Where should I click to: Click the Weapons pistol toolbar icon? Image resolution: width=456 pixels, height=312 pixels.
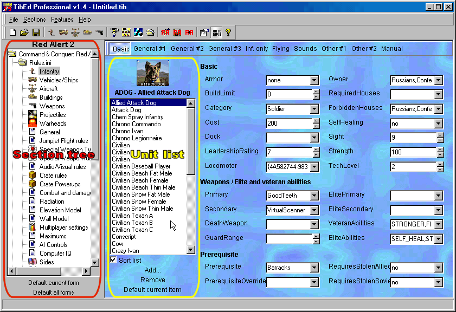click(99, 32)
